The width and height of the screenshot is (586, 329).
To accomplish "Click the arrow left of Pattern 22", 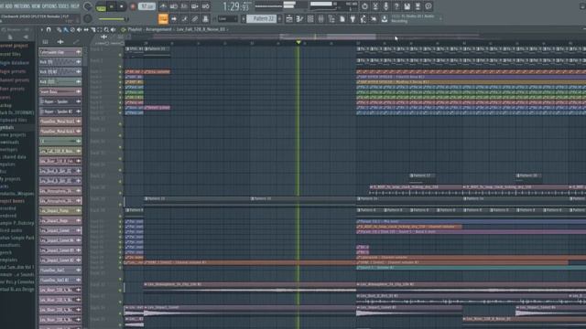I will [244, 18].
